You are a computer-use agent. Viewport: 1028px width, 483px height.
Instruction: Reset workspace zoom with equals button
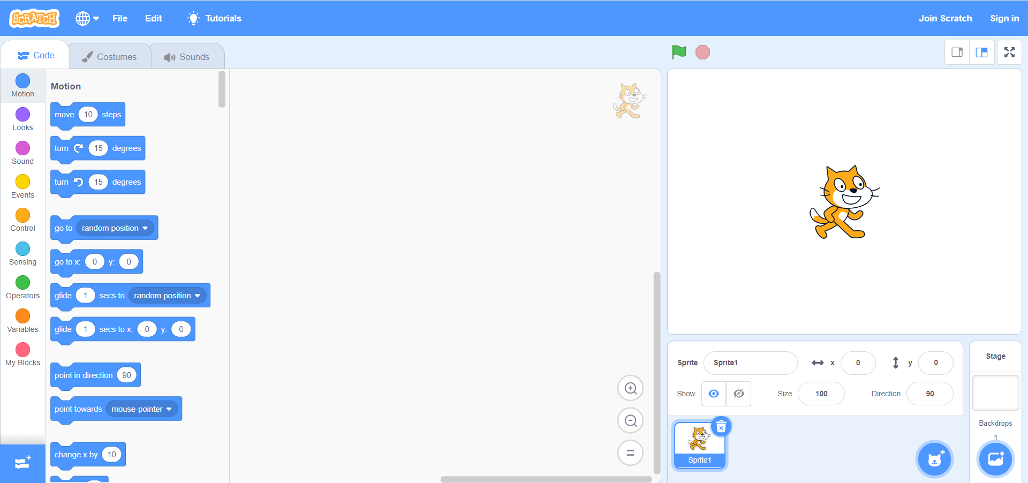pyautogui.click(x=630, y=453)
